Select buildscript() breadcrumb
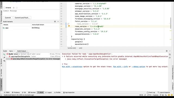174x98 pixels. click(72, 48)
